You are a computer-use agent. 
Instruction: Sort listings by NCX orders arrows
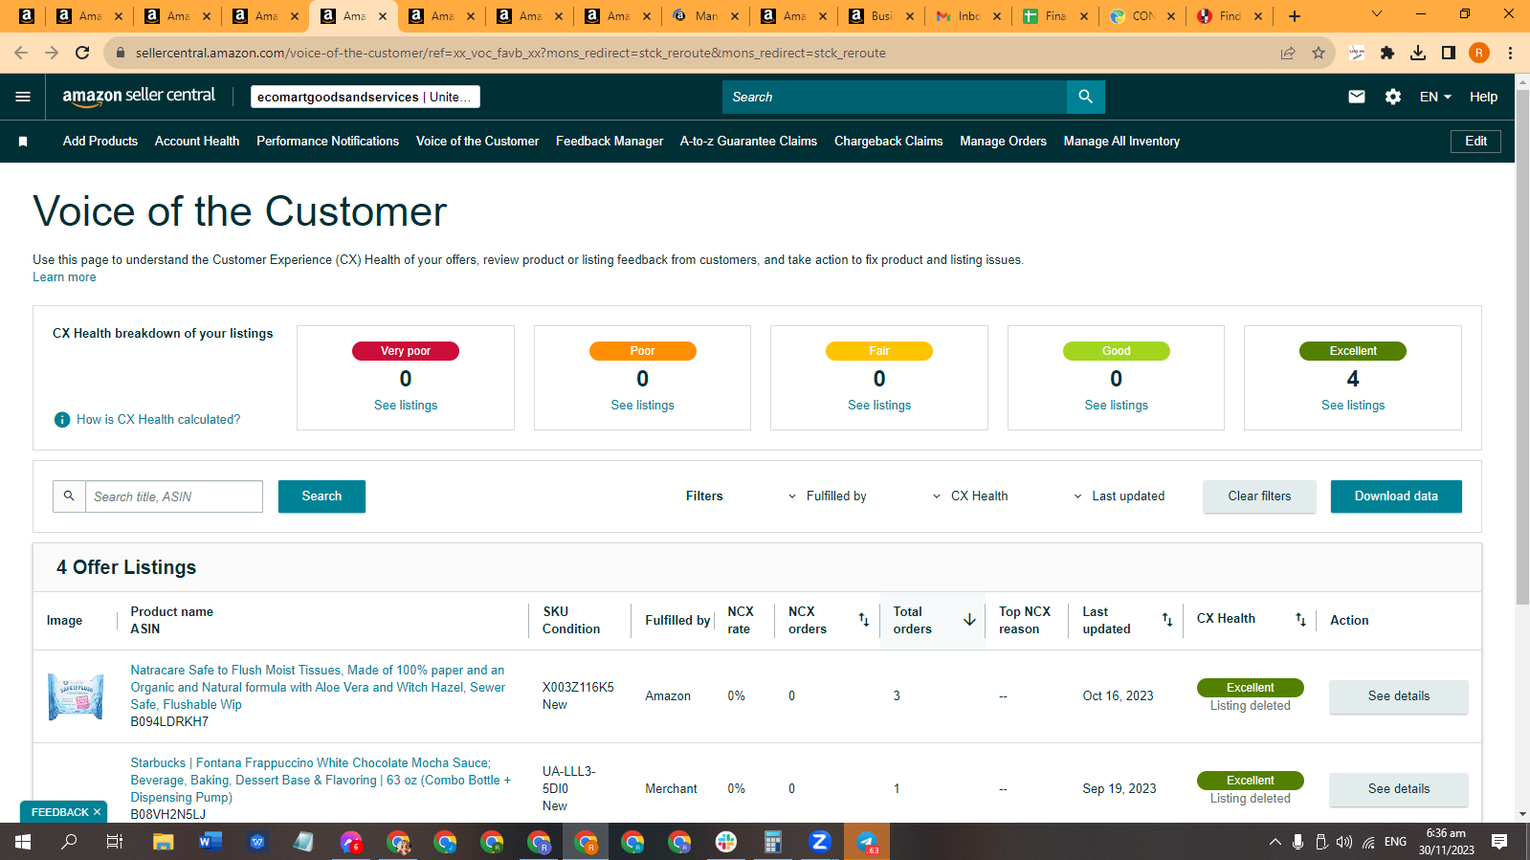[863, 620]
